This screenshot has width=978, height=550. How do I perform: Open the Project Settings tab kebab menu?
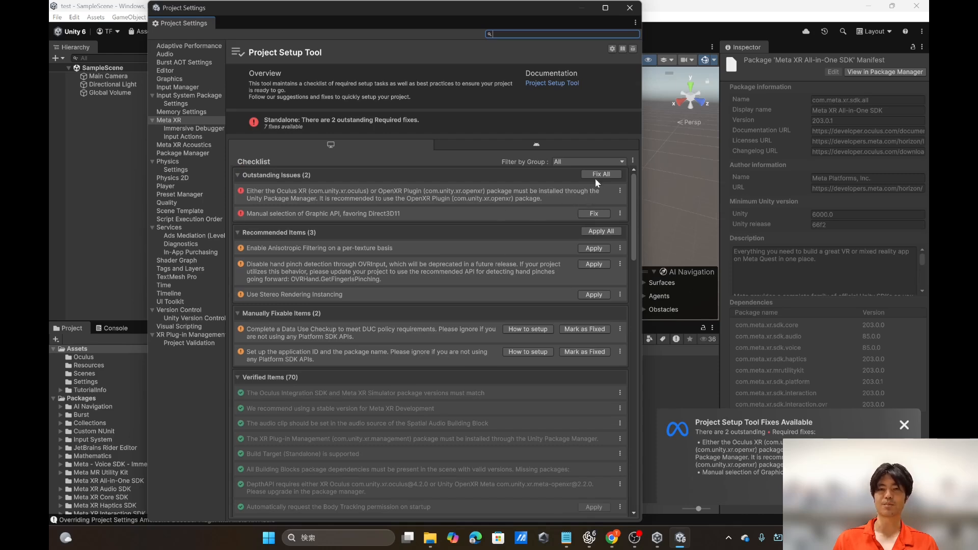[635, 23]
